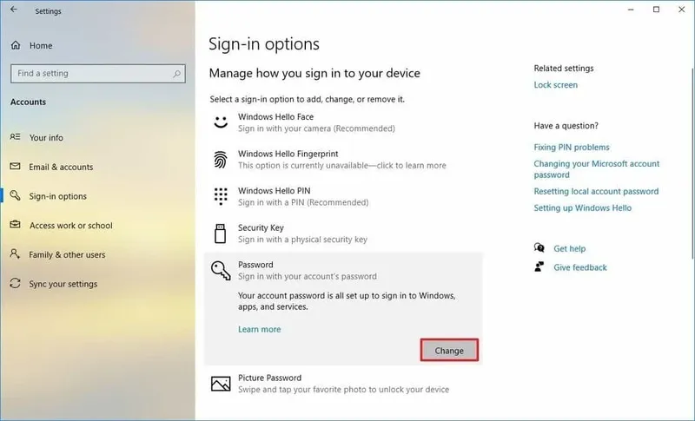Click the search magnifier icon
Image resolution: width=695 pixels, height=421 pixels.
(x=177, y=74)
